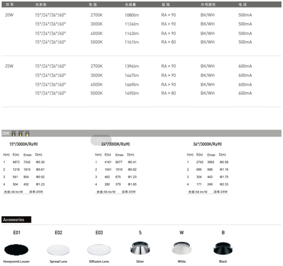Click the Medium beam icon
Screen dimensions: 283x266
coord(21,134)
